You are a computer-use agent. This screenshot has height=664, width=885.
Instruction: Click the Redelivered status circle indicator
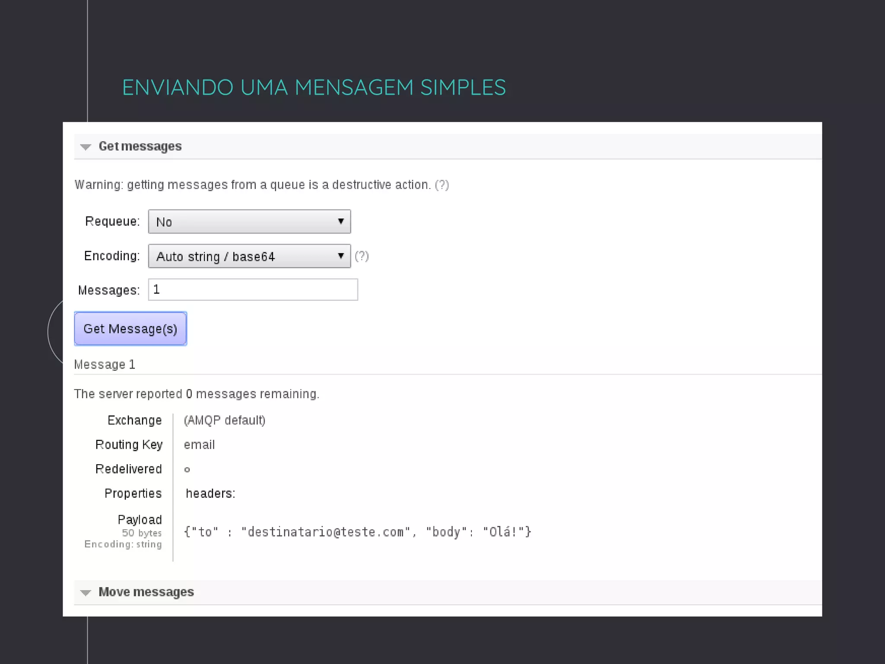(187, 470)
